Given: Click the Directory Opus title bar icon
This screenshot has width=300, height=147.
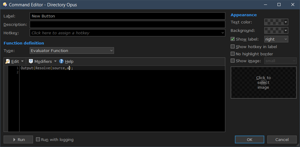Looking at the screenshot, I should pyautogui.click(x=5, y=5).
